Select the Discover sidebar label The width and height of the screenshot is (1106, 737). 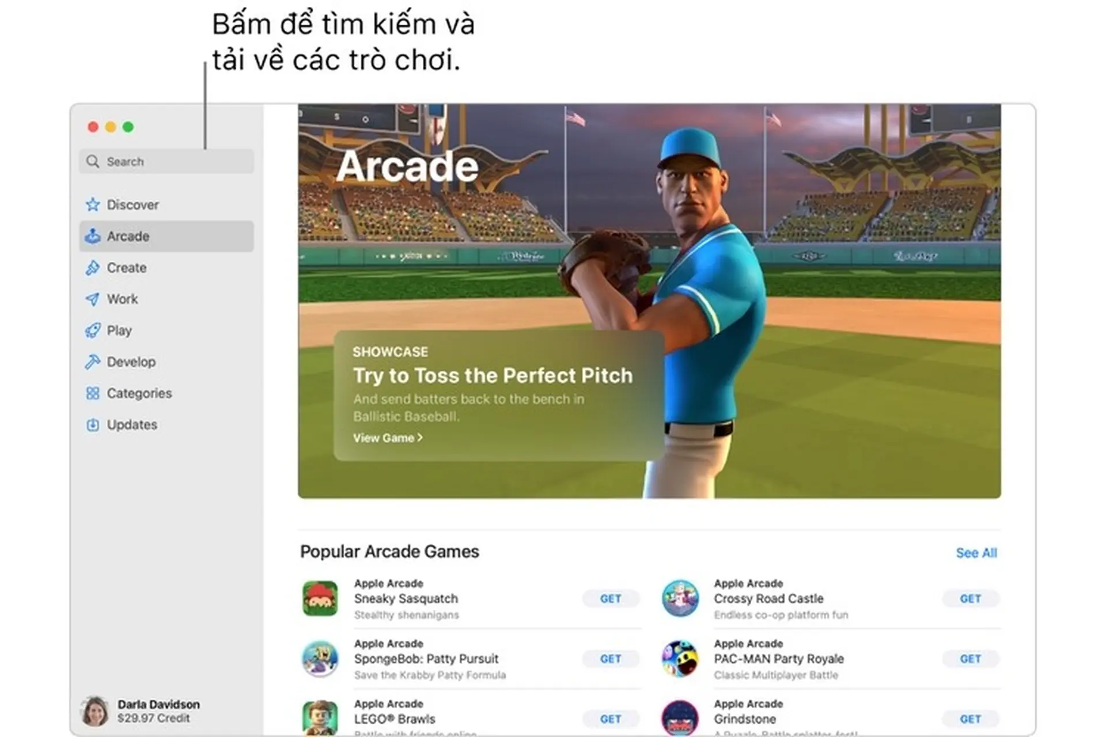132,204
